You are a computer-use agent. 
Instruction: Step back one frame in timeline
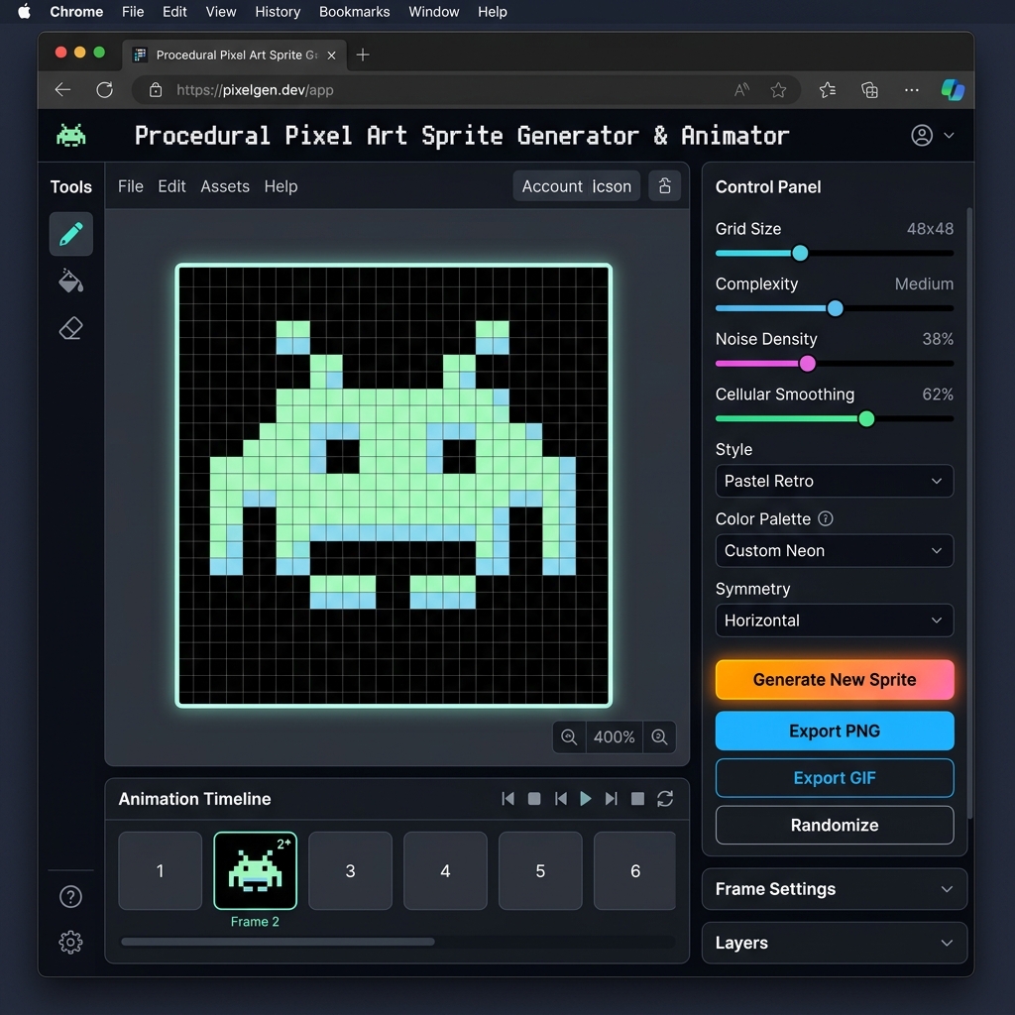561,799
